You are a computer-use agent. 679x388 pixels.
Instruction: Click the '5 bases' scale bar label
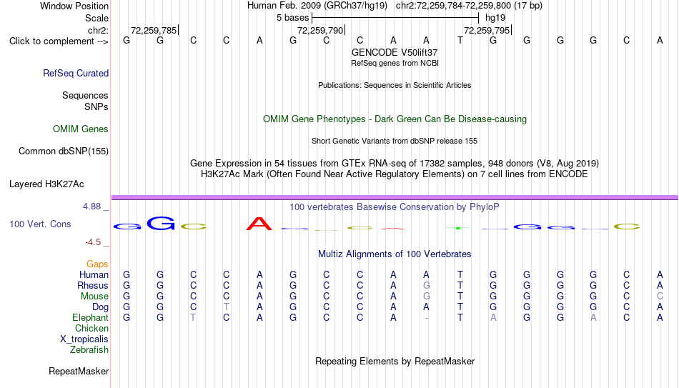click(293, 18)
